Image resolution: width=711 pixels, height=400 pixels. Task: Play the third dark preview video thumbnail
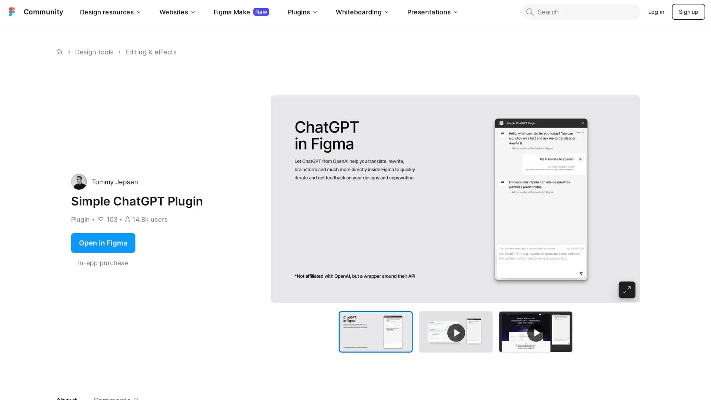click(x=535, y=332)
